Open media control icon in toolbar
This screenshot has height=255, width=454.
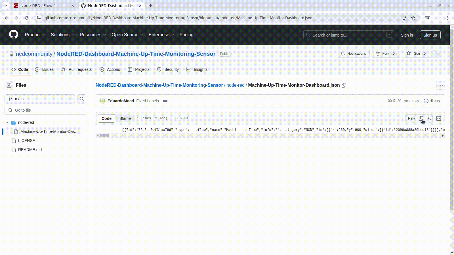point(427,18)
